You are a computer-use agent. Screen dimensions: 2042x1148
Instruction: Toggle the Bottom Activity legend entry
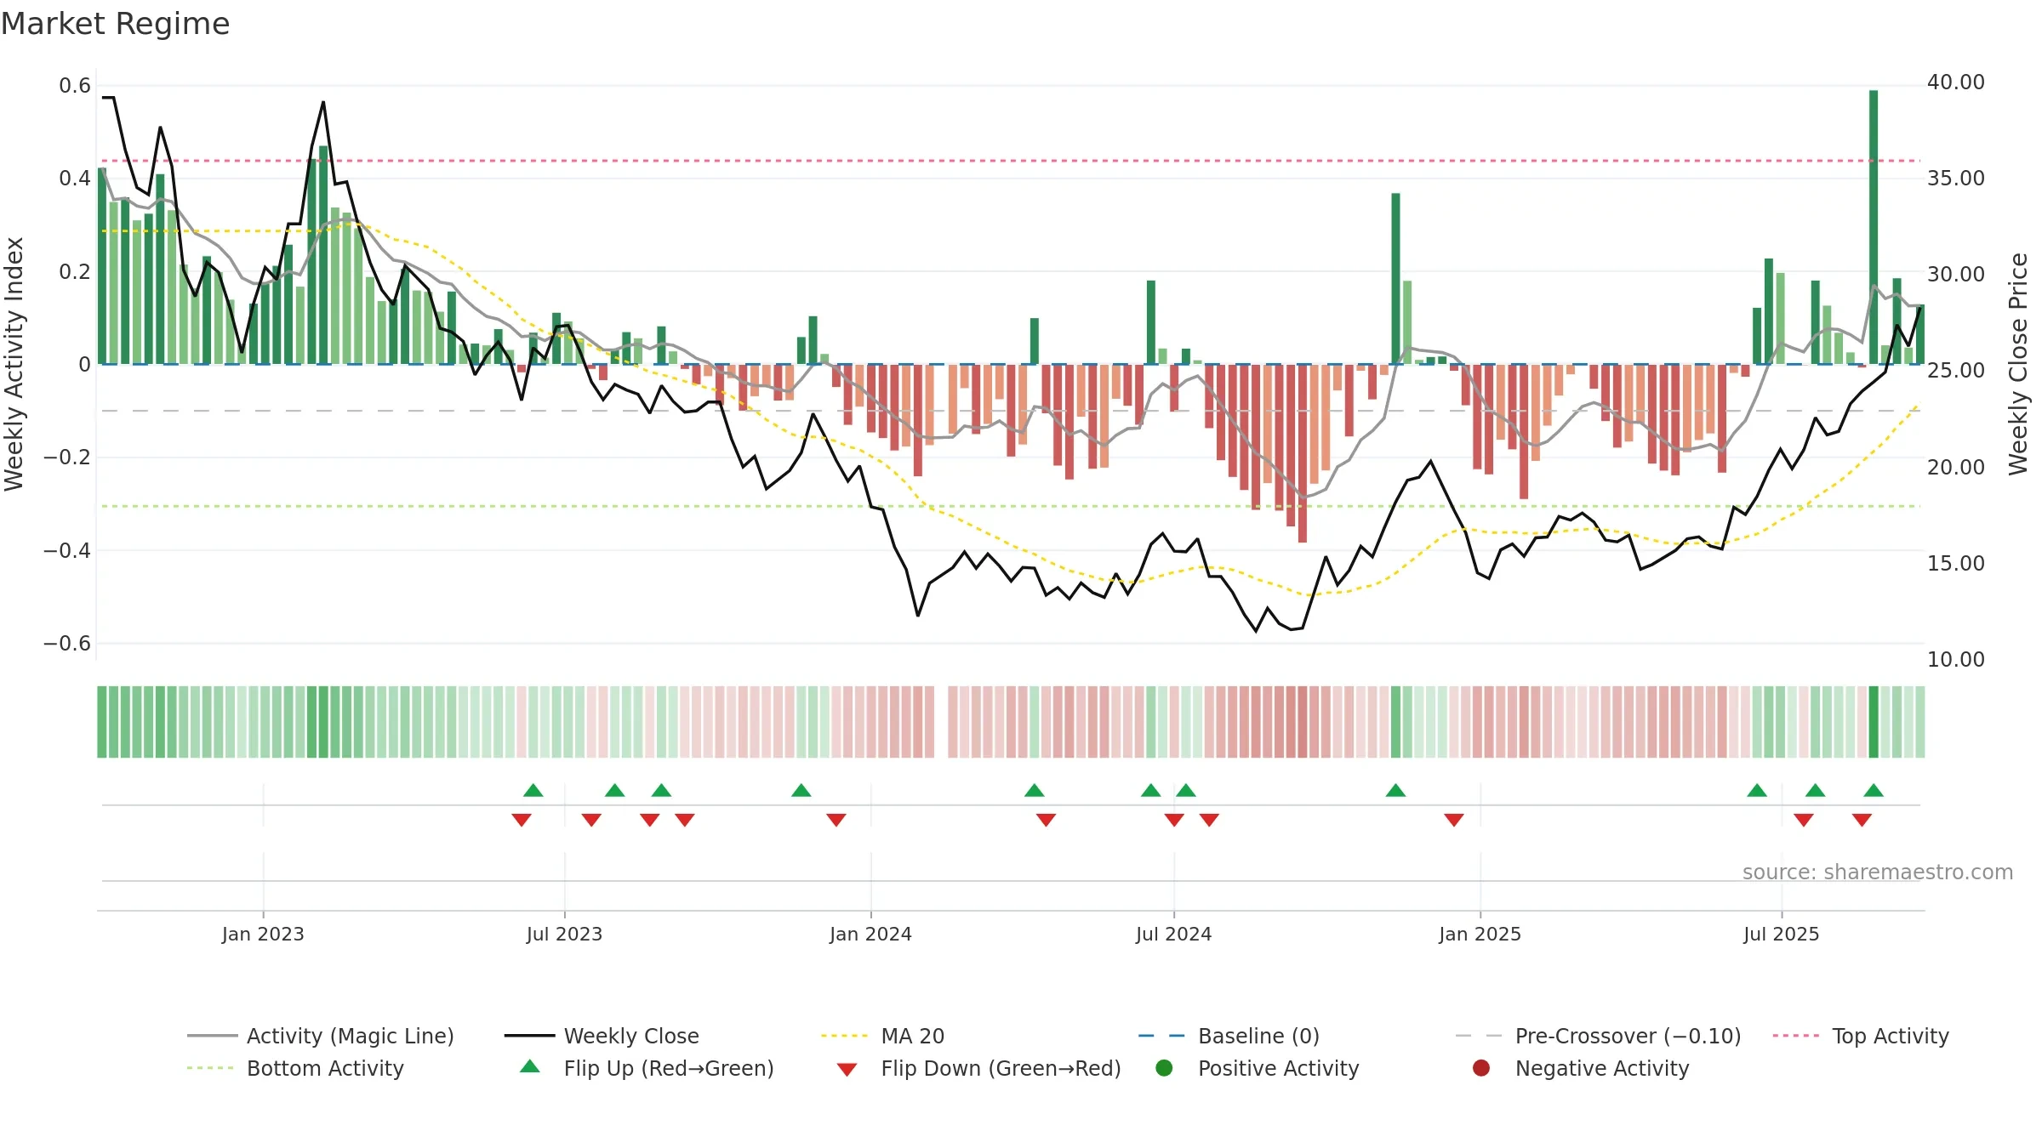click(x=295, y=1068)
